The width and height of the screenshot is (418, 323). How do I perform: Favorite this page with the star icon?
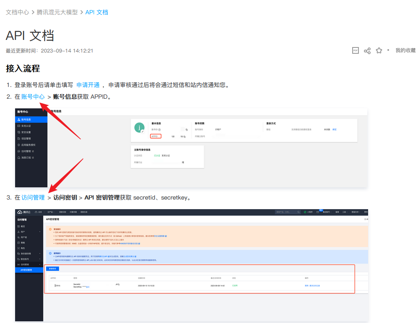tap(379, 50)
